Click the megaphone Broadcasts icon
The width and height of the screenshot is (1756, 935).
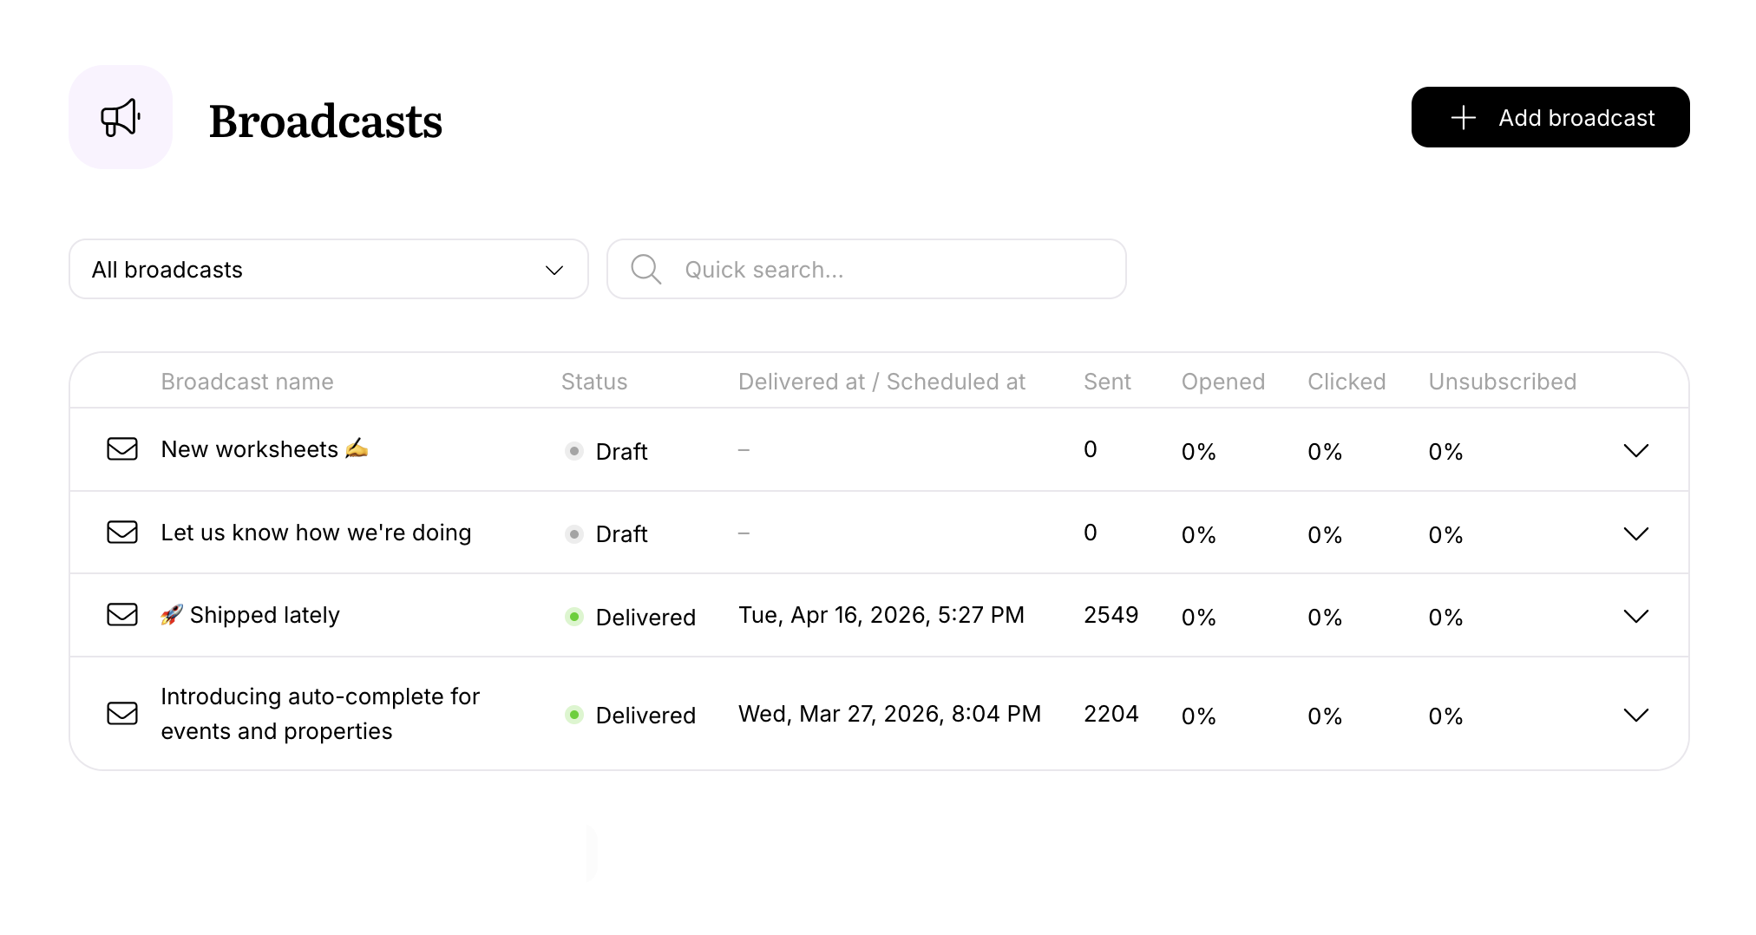click(x=121, y=117)
